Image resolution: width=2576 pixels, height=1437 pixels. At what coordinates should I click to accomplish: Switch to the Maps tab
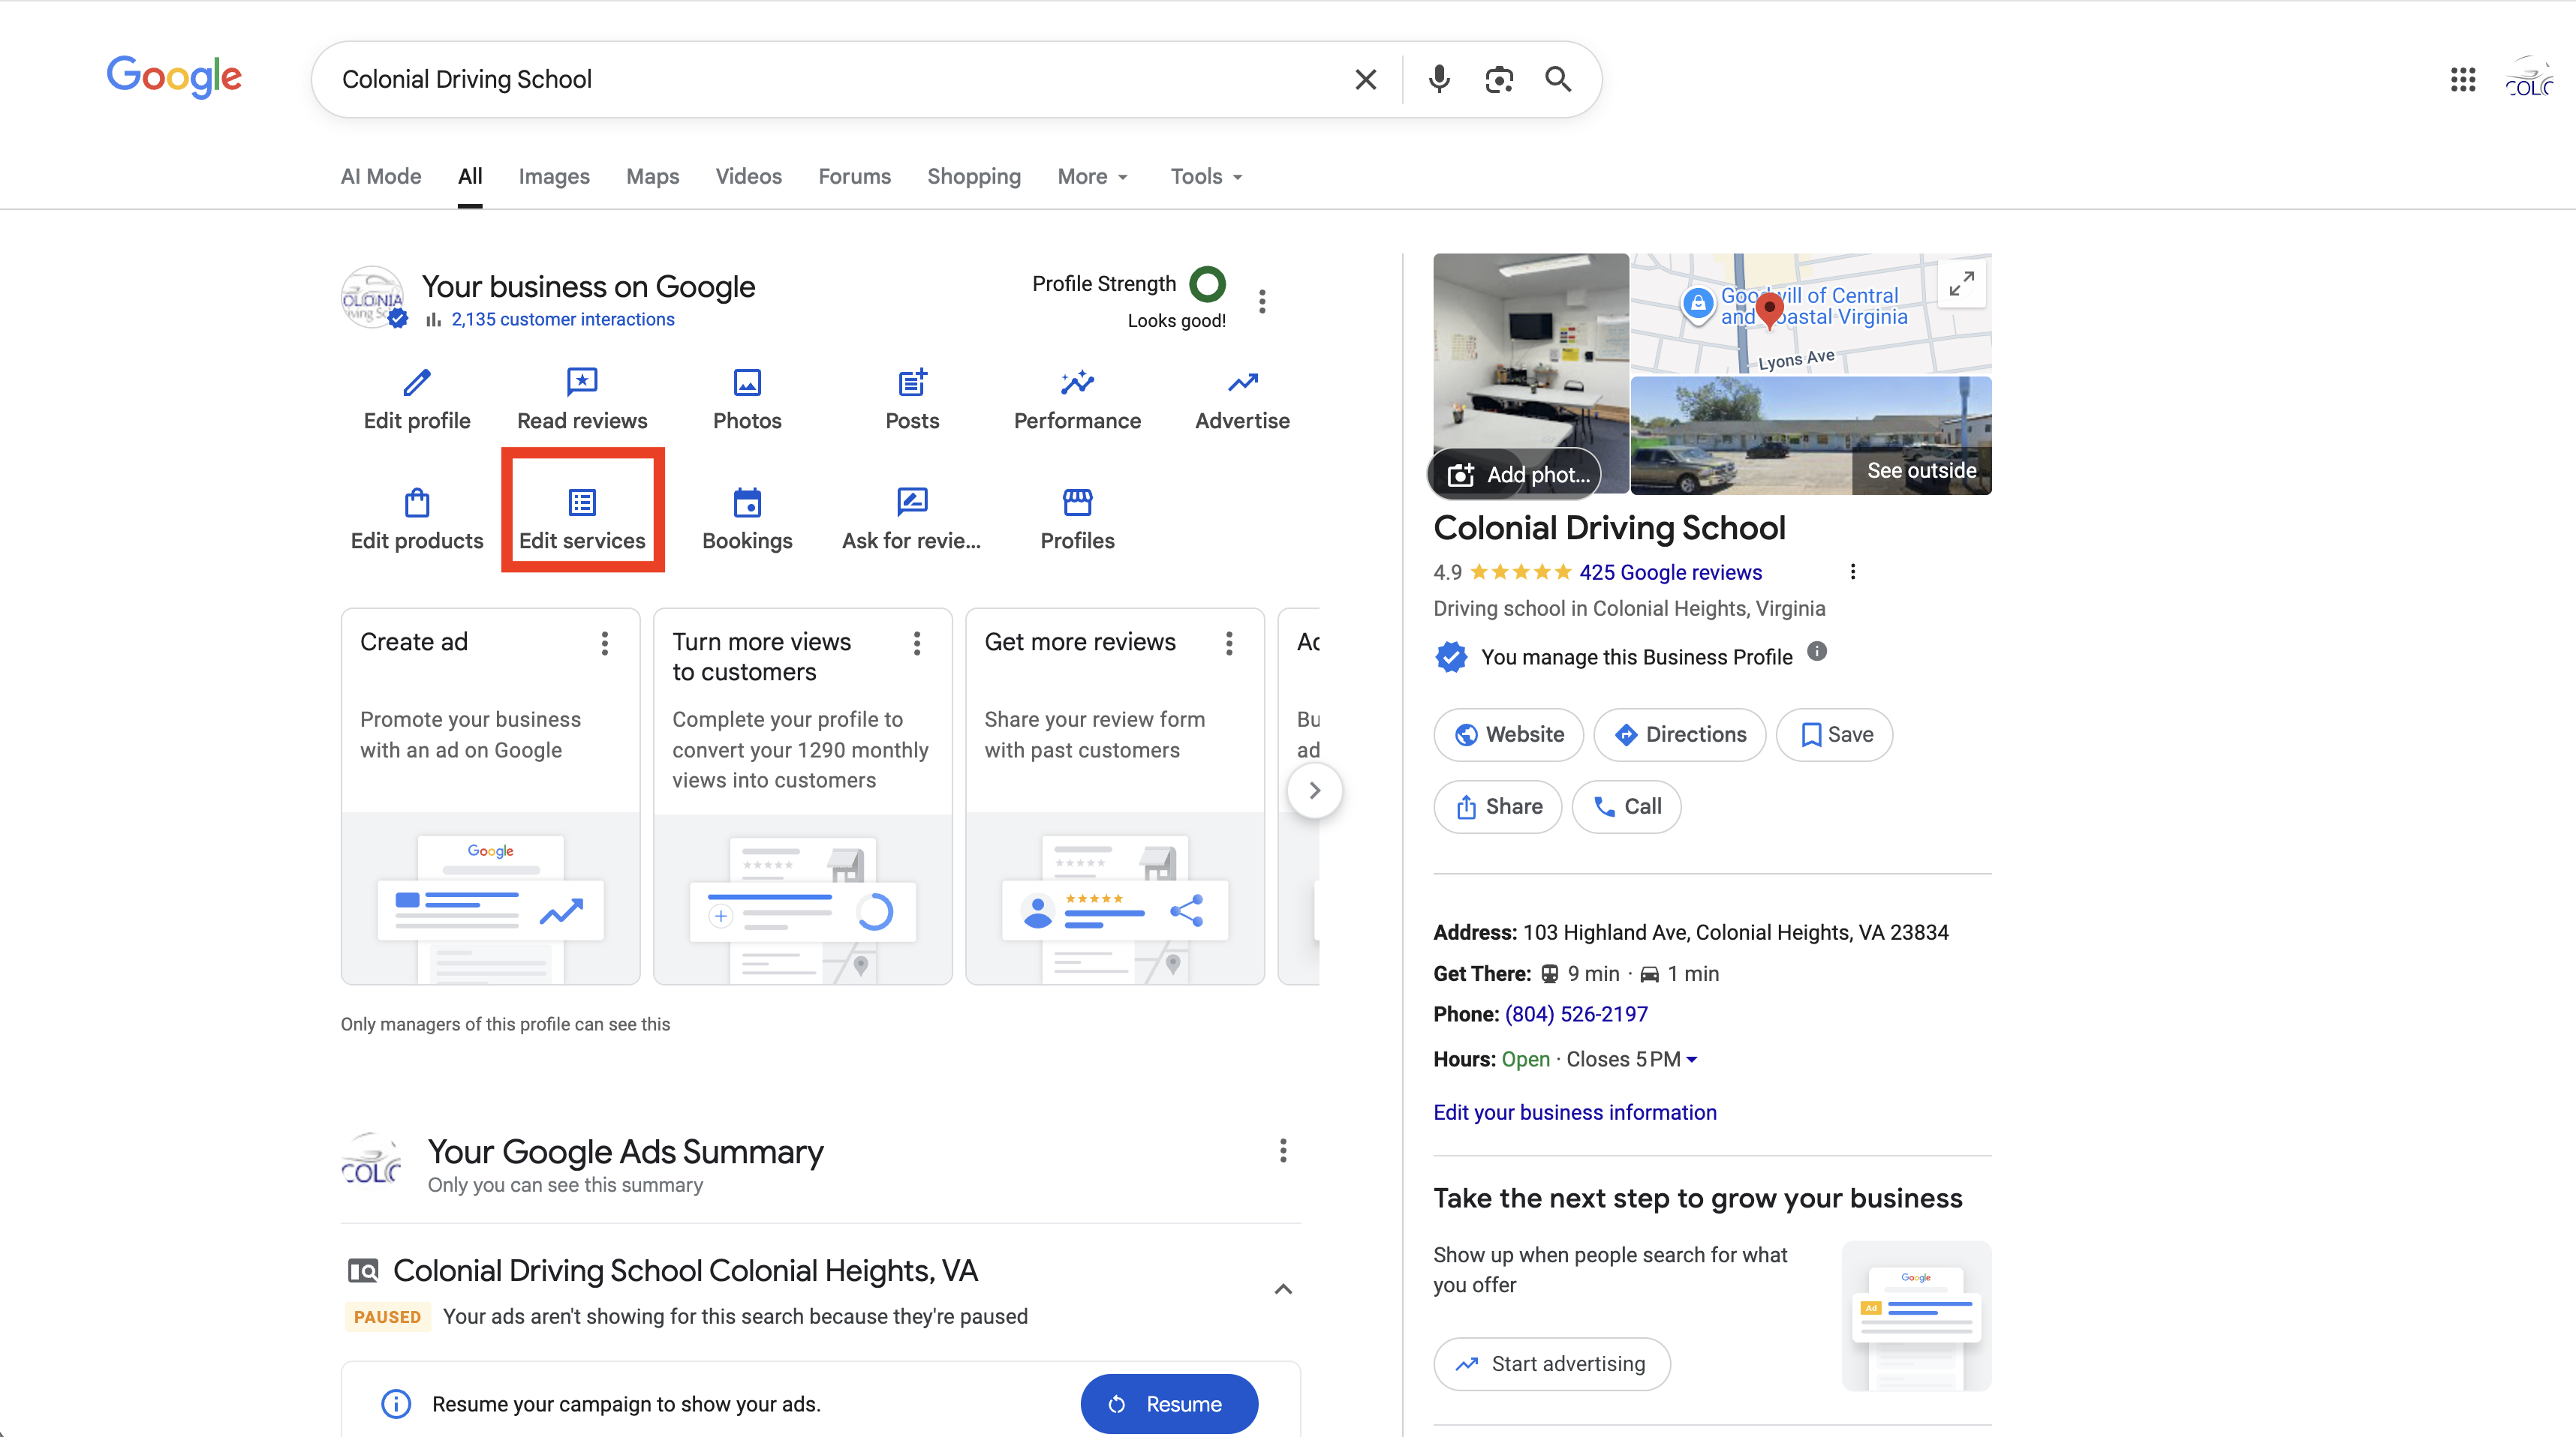pos(652,176)
